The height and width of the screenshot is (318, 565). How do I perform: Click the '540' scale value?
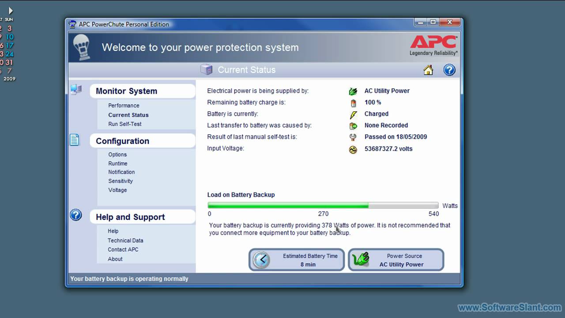click(x=434, y=214)
